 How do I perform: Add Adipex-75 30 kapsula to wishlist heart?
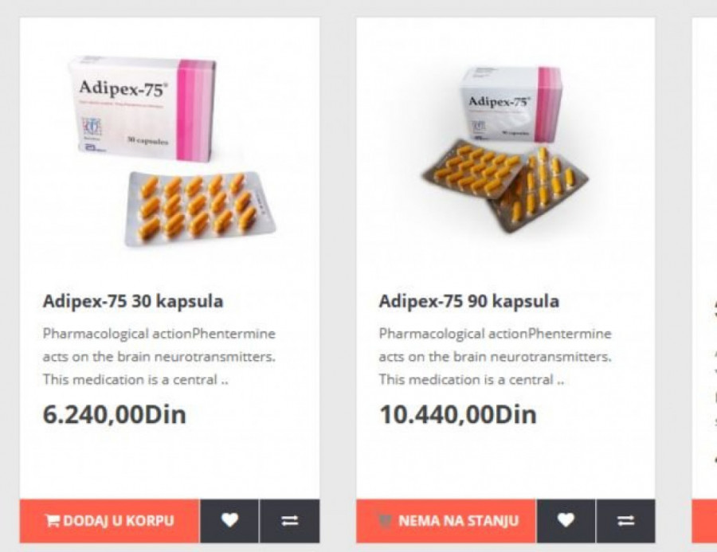pyautogui.click(x=229, y=520)
